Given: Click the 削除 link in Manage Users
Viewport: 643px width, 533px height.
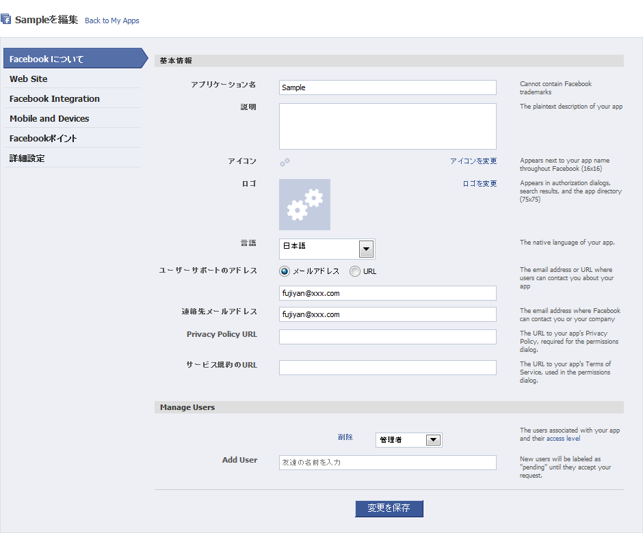Looking at the screenshot, I should pyautogui.click(x=345, y=437).
